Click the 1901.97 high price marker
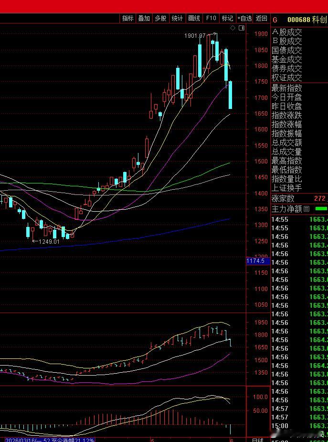The width and height of the screenshot is (328, 442). 195,36
